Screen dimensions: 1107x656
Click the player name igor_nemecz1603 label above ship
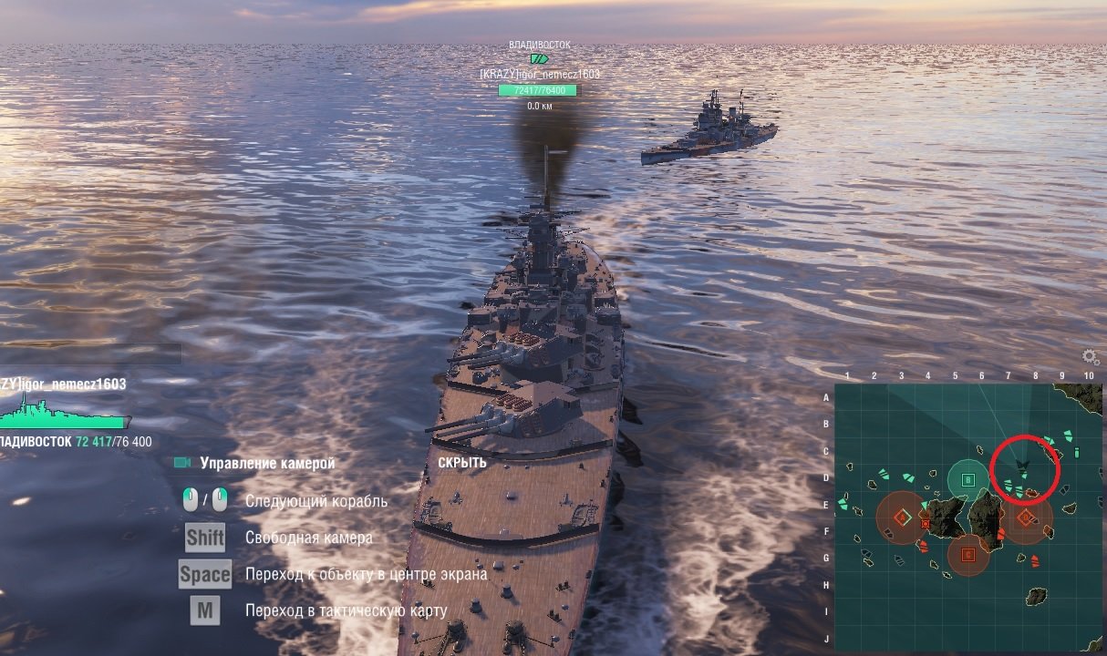click(540, 74)
